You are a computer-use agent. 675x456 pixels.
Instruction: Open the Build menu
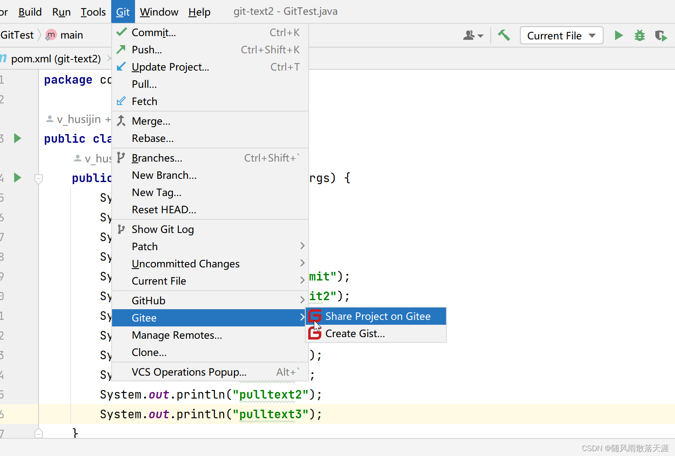tap(30, 12)
